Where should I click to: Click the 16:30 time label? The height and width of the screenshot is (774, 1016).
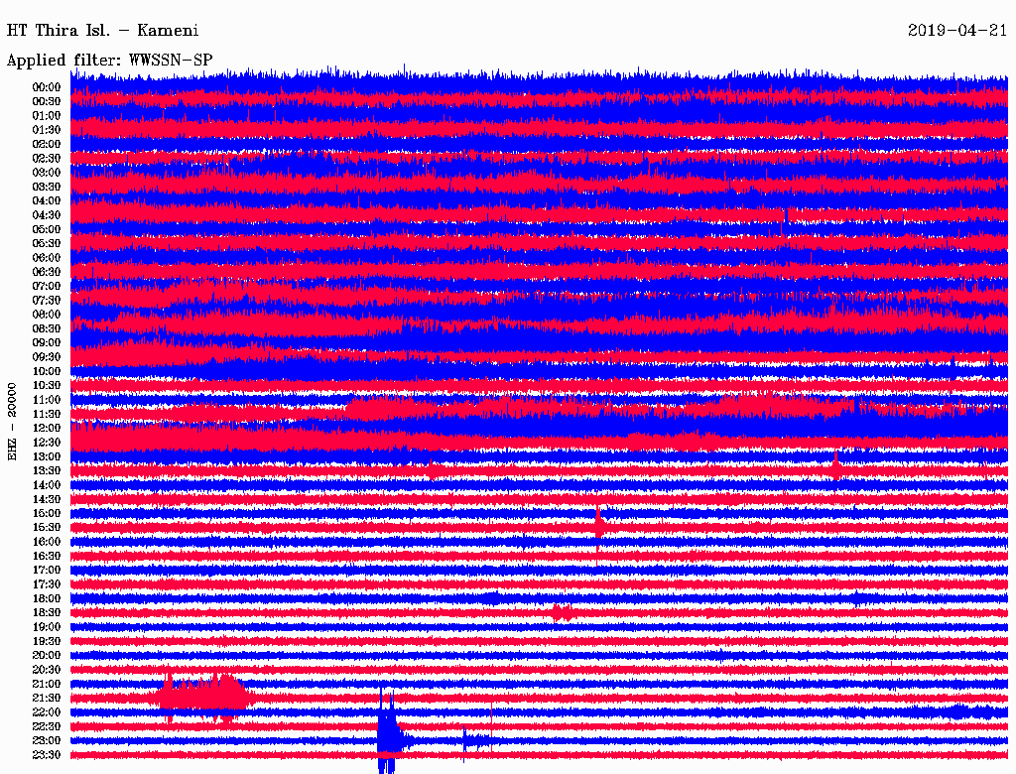point(47,557)
